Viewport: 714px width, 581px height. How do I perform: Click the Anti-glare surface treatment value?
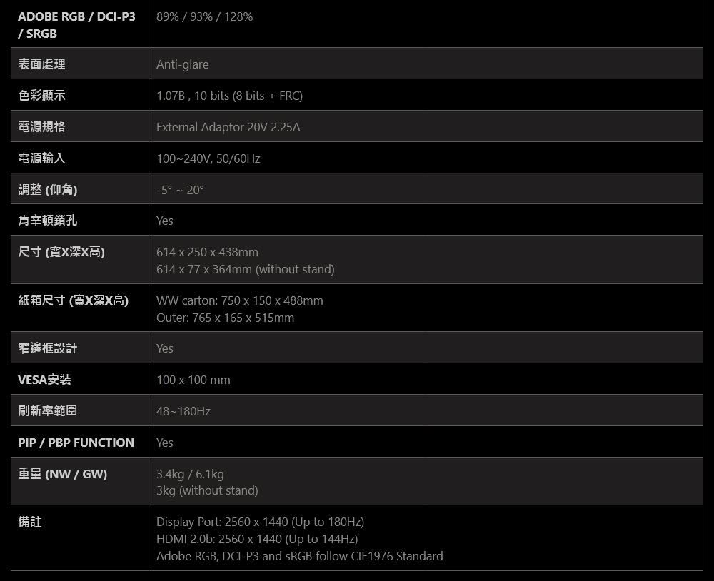point(183,65)
